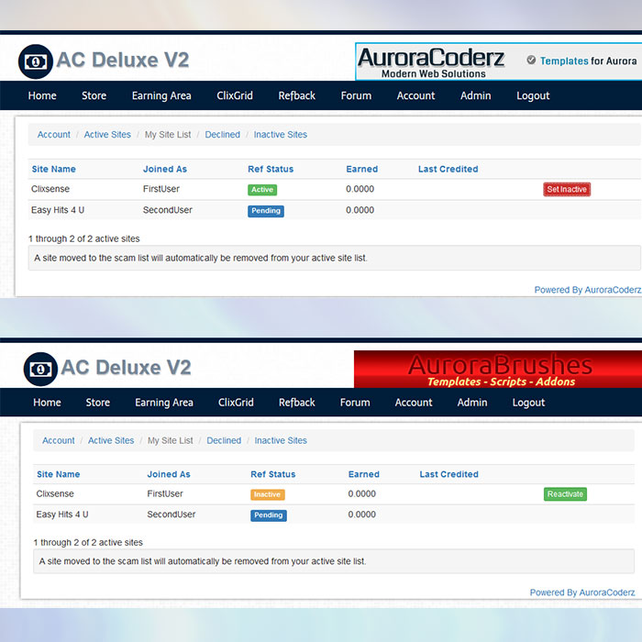Follow the Inactive Sites breadcrumb in the top panel
Image resolution: width=642 pixels, height=642 pixels.
pyautogui.click(x=281, y=135)
